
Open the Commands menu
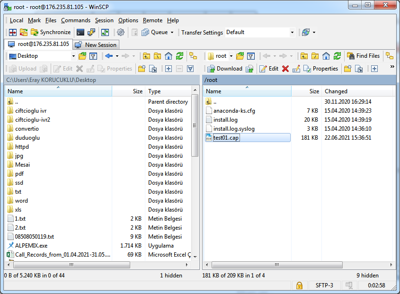pyautogui.click(x=76, y=20)
